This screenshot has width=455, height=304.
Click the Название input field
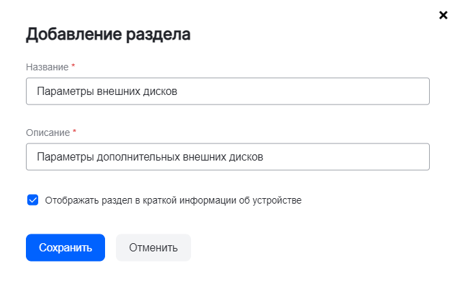click(227, 91)
